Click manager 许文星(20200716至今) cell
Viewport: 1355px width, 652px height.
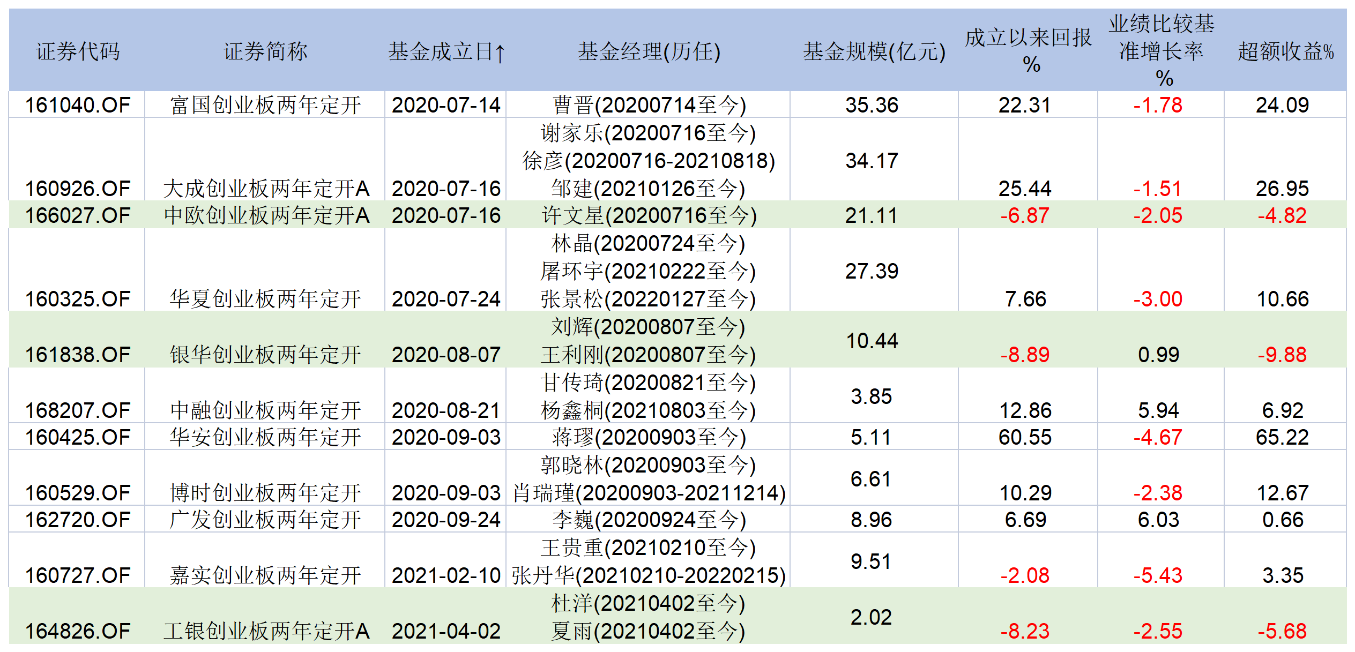(649, 215)
